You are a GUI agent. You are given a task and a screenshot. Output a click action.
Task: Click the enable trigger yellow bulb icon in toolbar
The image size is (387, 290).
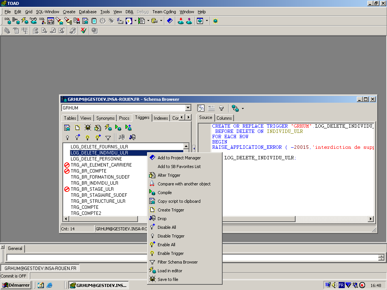[88, 137]
